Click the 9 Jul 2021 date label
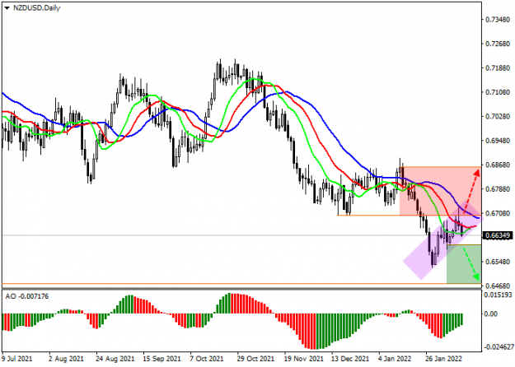The height and width of the screenshot is (367, 515). [17, 359]
